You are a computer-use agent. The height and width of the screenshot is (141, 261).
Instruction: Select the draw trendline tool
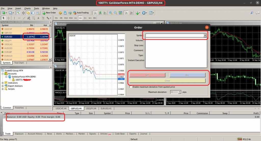tap(24, 18)
